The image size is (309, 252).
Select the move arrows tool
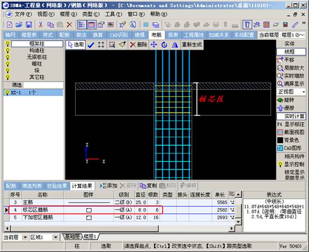tap(154, 45)
